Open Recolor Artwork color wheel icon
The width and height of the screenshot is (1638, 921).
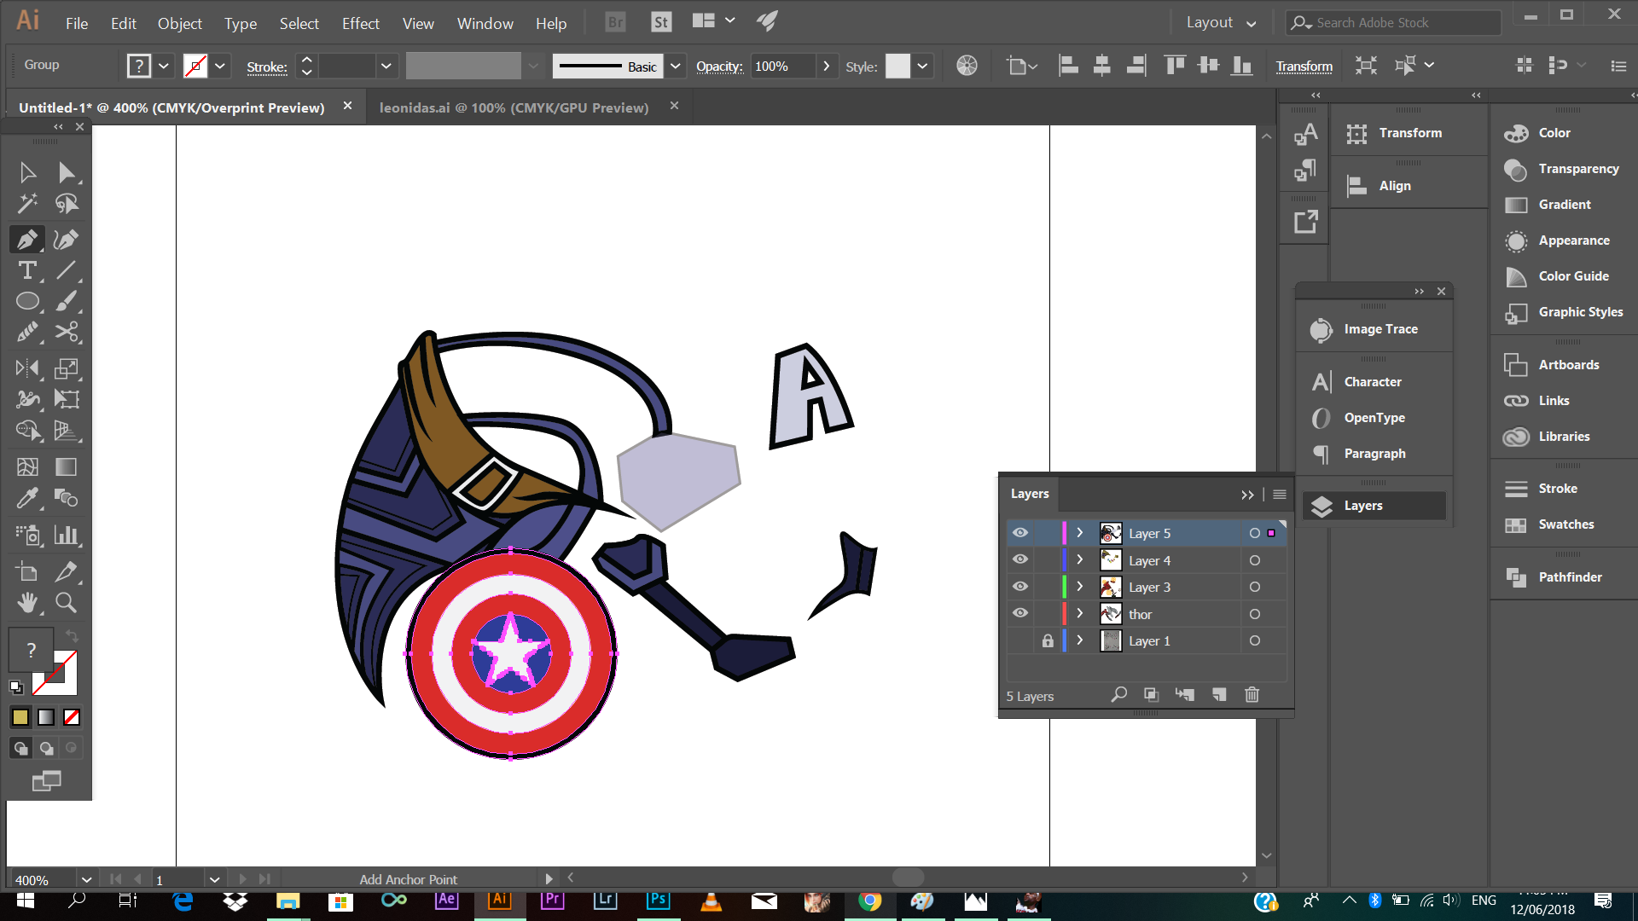pyautogui.click(x=967, y=66)
